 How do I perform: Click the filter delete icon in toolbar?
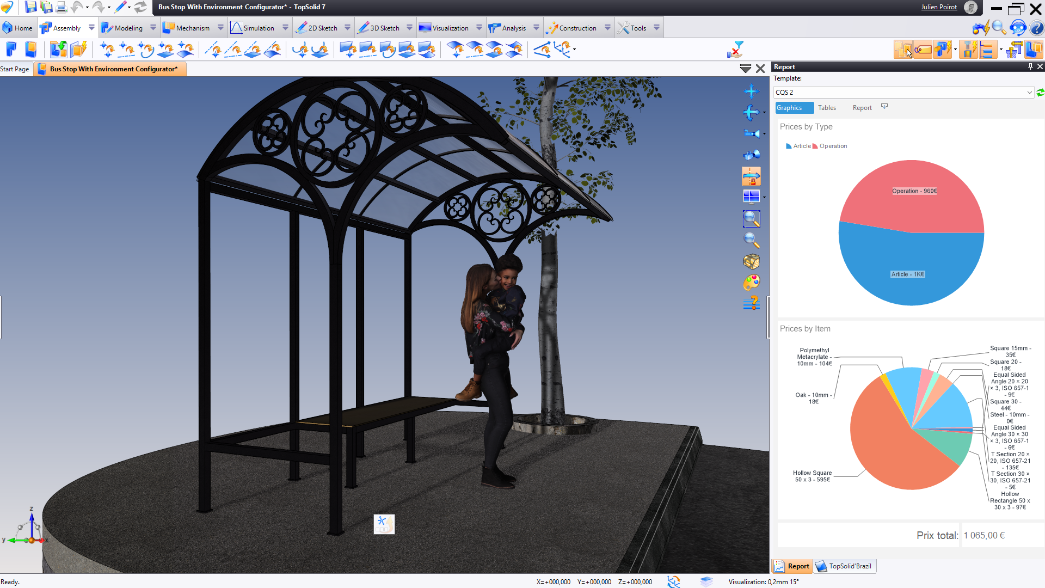pyautogui.click(x=735, y=50)
